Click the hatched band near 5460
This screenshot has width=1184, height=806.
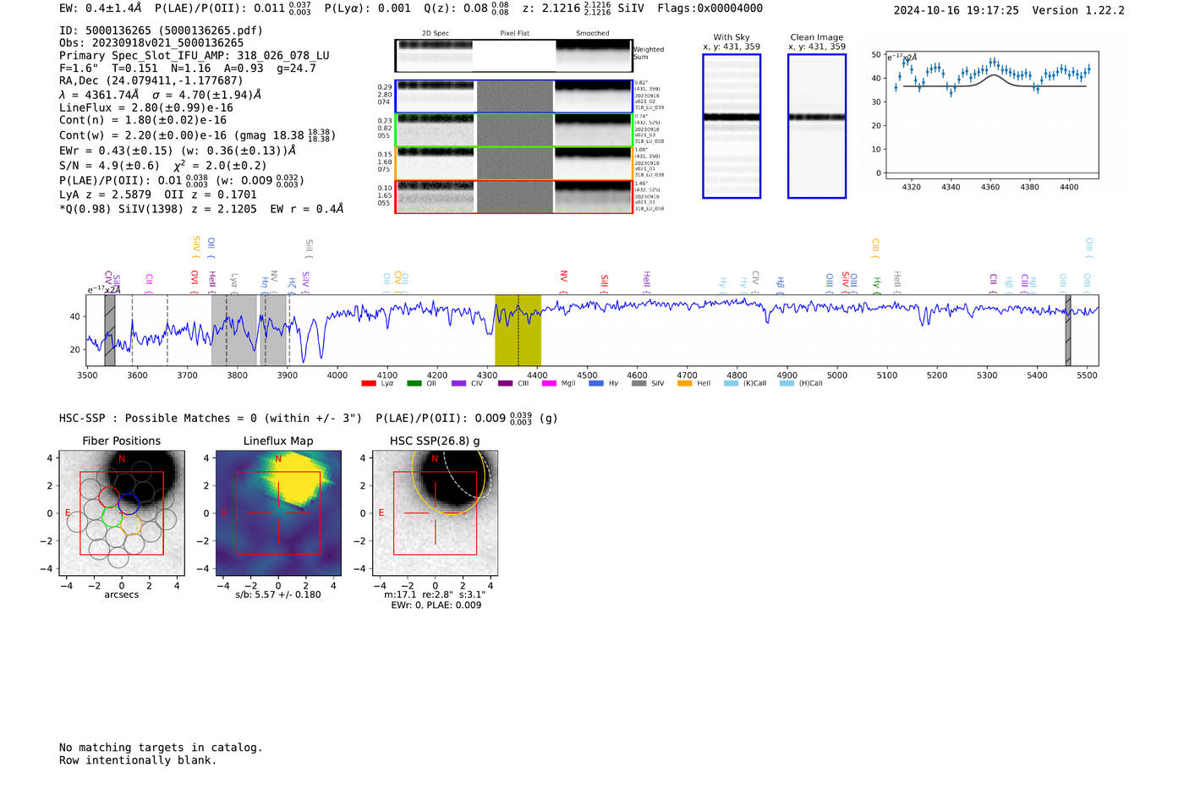point(1068,330)
